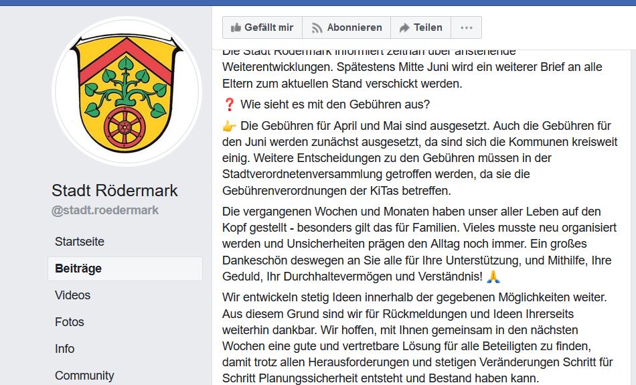
Task: Click the thumbs-up icon on Gefällt mir
Action: tap(236, 28)
